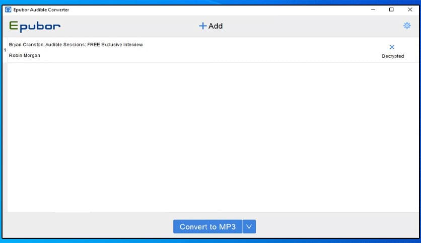
Task: Click the author name Robin Morgan
Action: pos(25,55)
